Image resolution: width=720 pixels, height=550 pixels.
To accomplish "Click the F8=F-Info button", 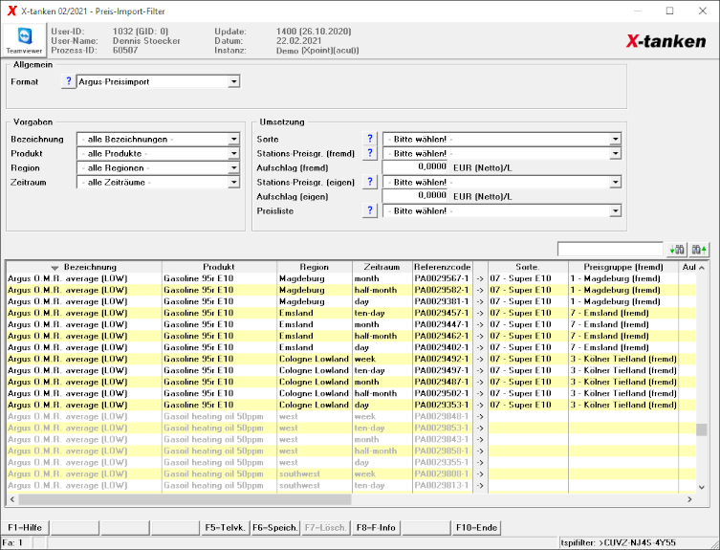I will (376, 527).
